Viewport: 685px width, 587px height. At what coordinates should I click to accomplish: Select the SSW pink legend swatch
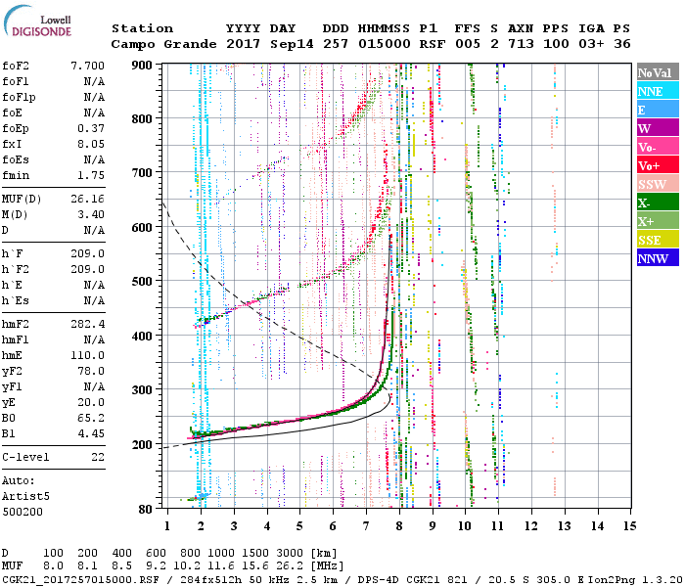[657, 184]
